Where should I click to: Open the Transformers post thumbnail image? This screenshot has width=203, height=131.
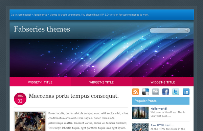click(30, 121)
